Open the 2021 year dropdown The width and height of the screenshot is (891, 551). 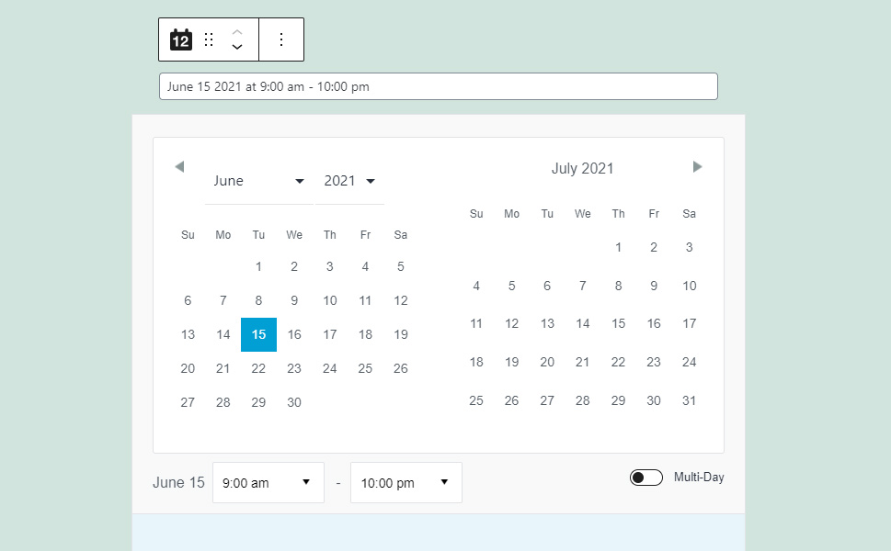(x=349, y=181)
